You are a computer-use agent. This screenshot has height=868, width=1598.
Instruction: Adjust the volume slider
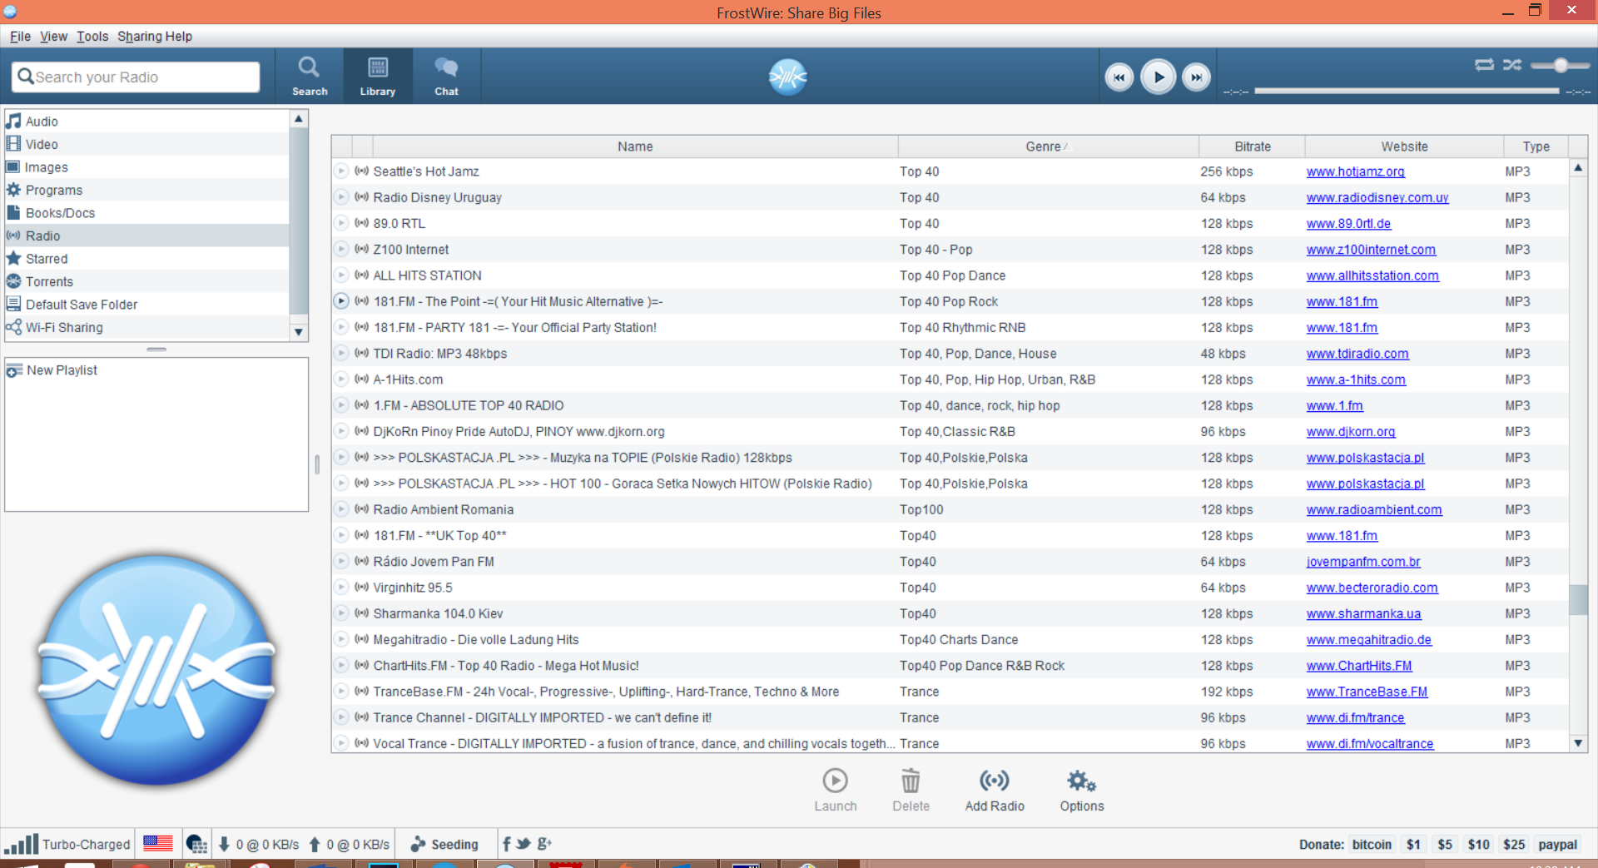coord(1560,65)
